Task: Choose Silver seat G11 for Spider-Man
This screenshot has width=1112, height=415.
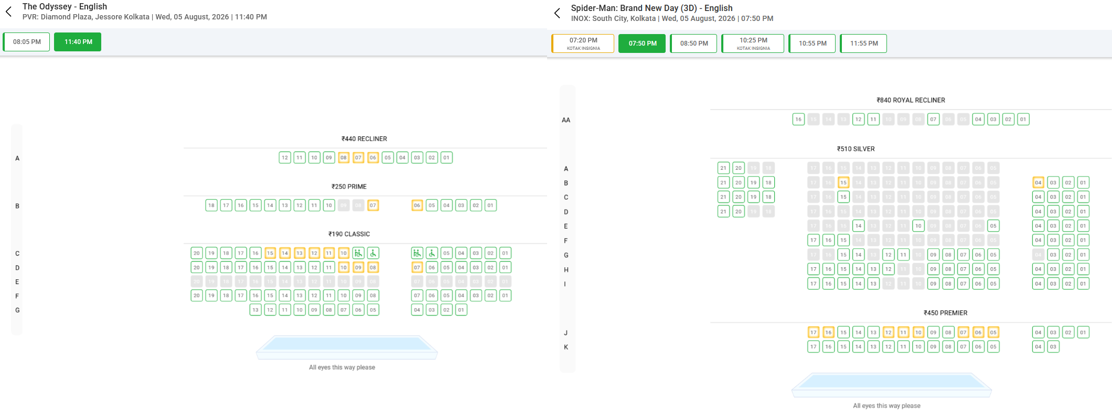Action: point(903,255)
